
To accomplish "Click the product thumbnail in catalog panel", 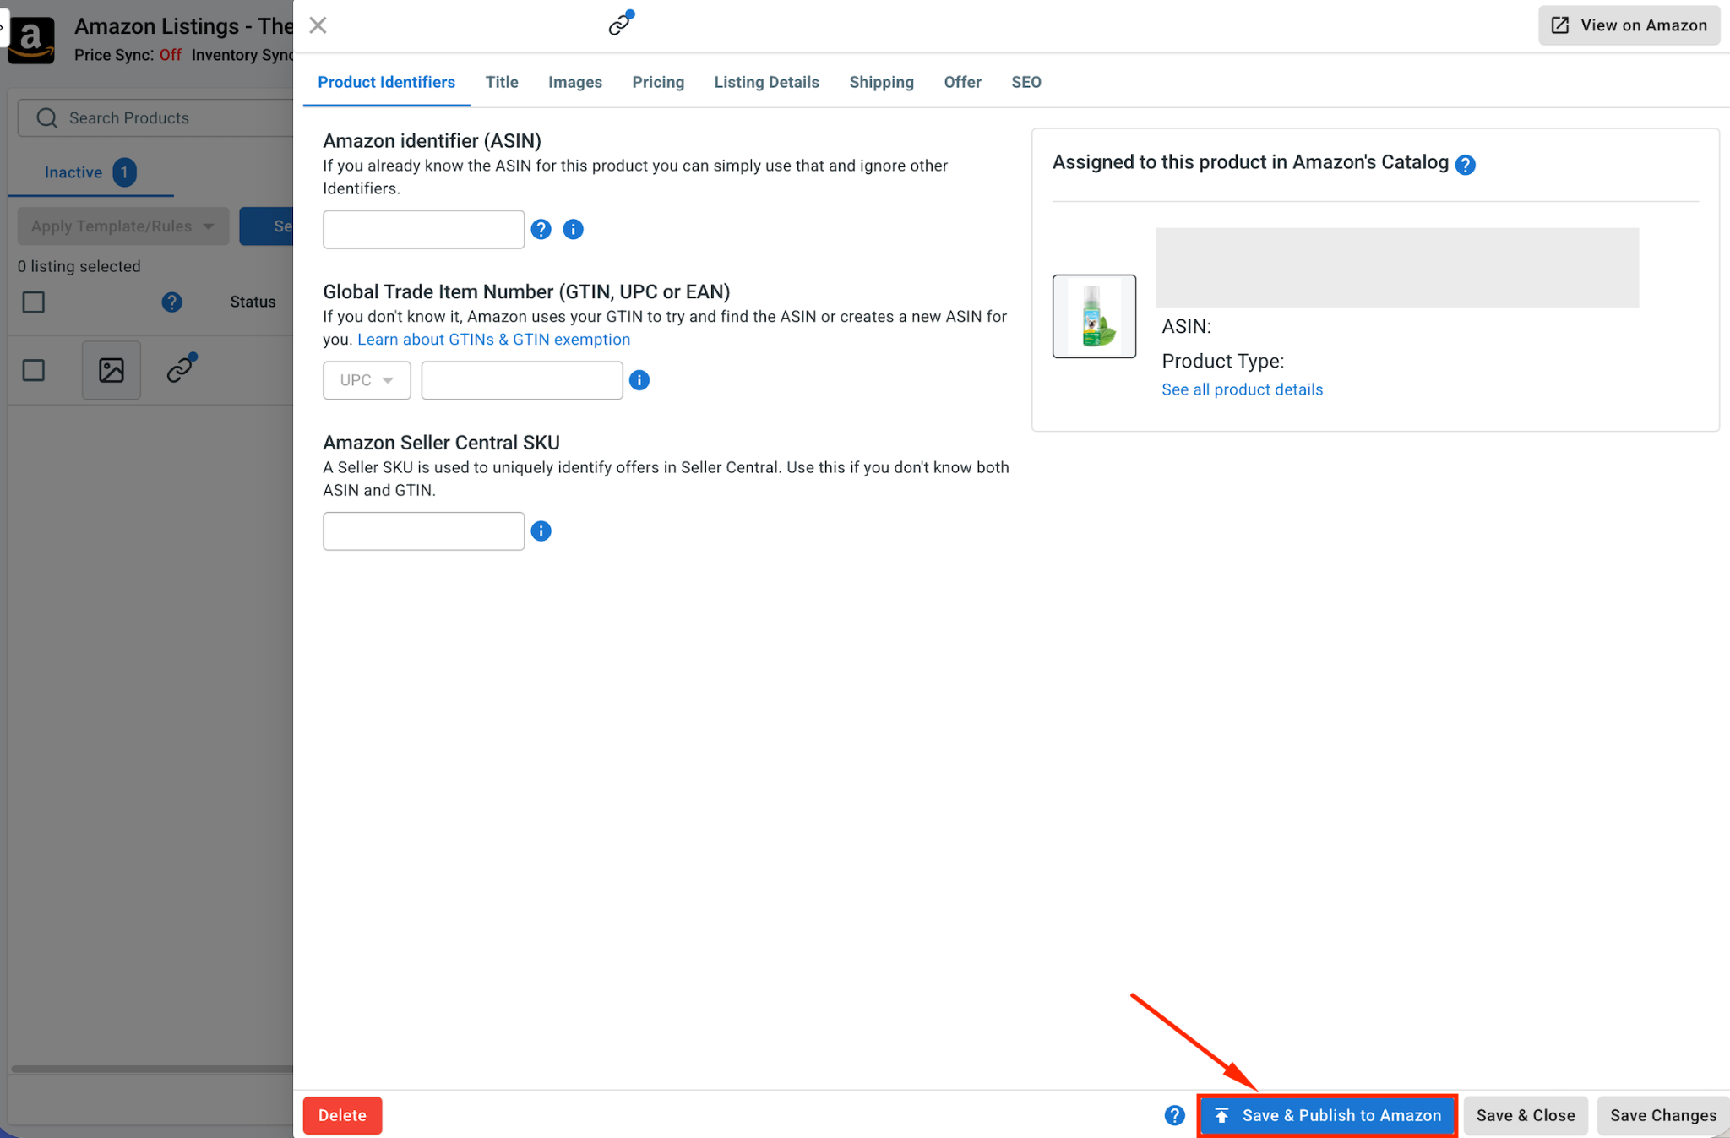I will [1094, 316].
